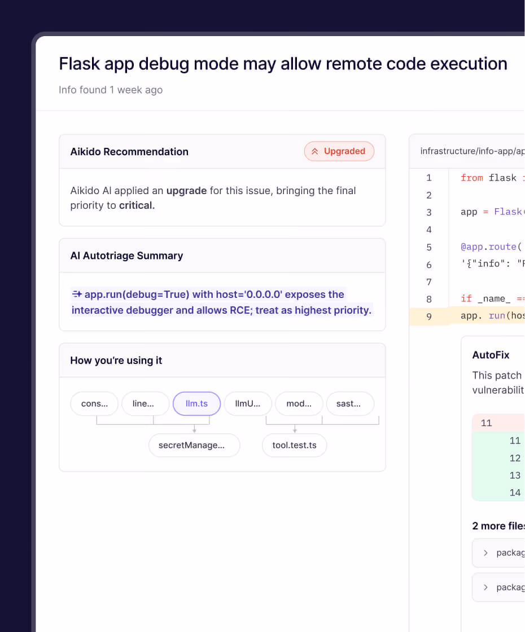Viewport: 525px width, 632px height.
Task: Select the cons... file node
Action: tap(94, 403)
